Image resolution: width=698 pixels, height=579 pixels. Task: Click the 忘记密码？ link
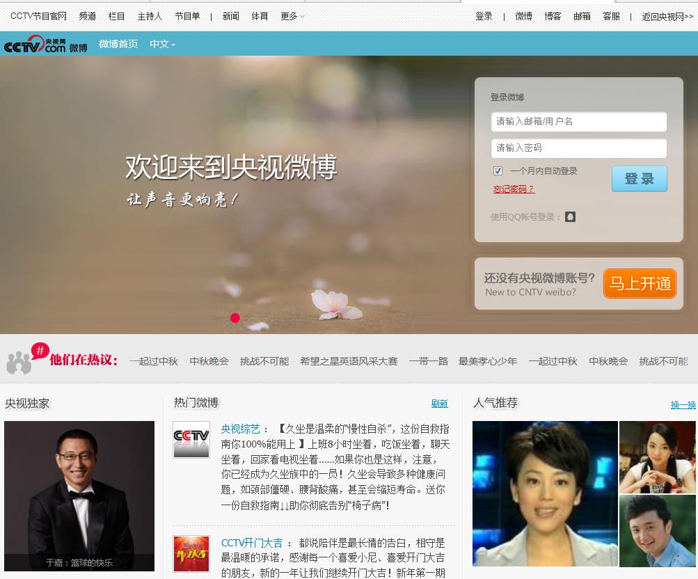click(514, 189)
